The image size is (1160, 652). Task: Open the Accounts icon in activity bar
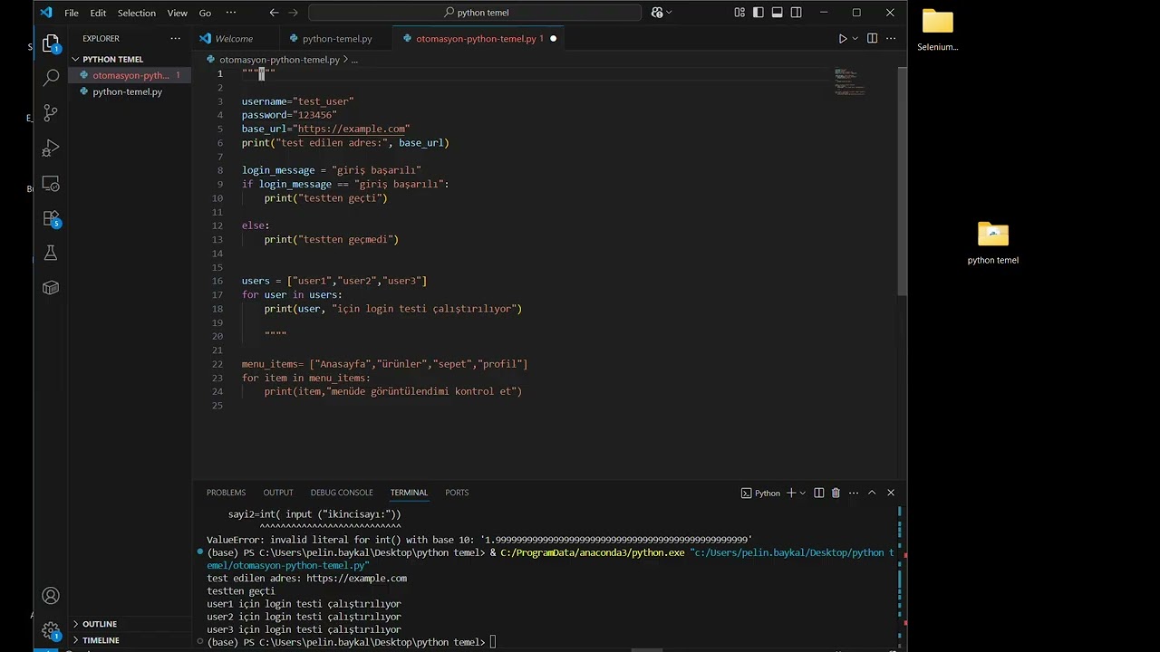51,596
